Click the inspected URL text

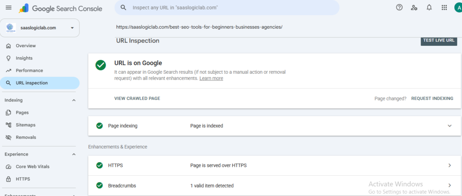(199, 27)
